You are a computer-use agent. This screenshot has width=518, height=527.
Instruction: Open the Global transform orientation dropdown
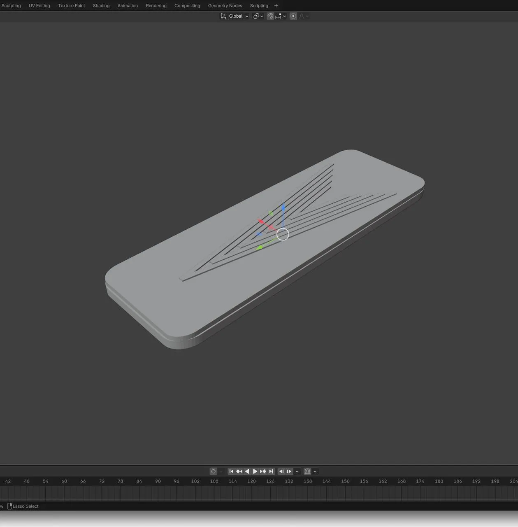coord(235,16)
